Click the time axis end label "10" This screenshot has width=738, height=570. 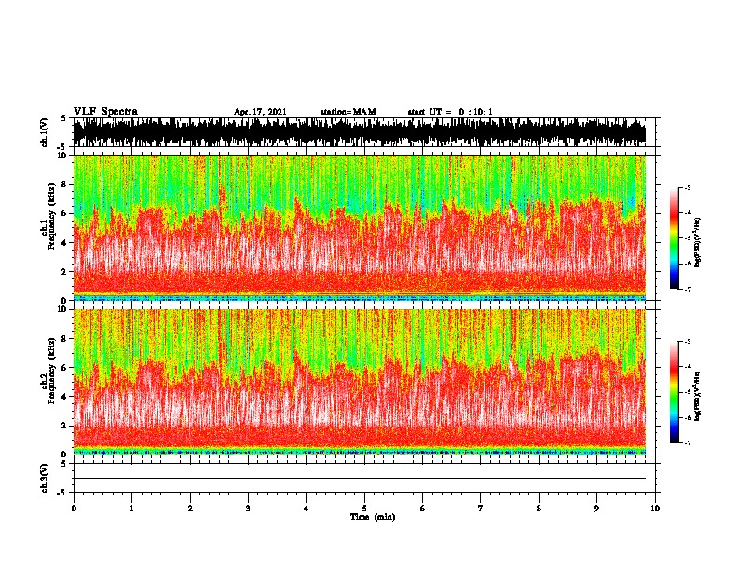point(655,509)
